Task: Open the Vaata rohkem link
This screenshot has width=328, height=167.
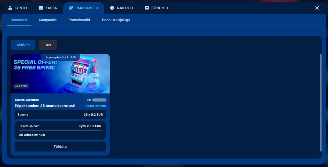Action: point(96,106)
